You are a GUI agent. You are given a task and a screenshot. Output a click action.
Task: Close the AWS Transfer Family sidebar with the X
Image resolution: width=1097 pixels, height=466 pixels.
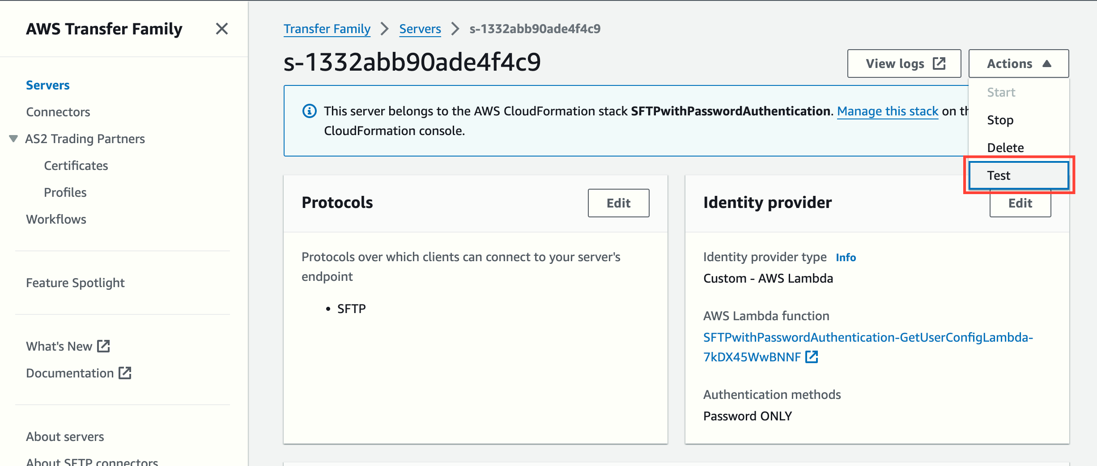tap(222, 29)
